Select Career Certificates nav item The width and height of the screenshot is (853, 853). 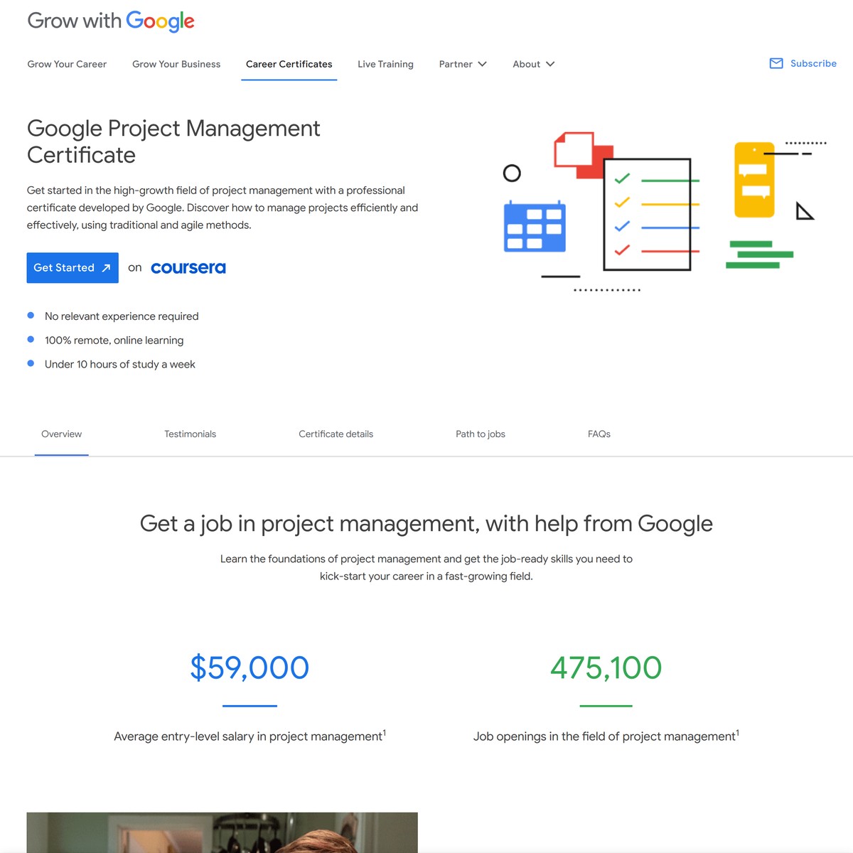click(x=289, y=64)
